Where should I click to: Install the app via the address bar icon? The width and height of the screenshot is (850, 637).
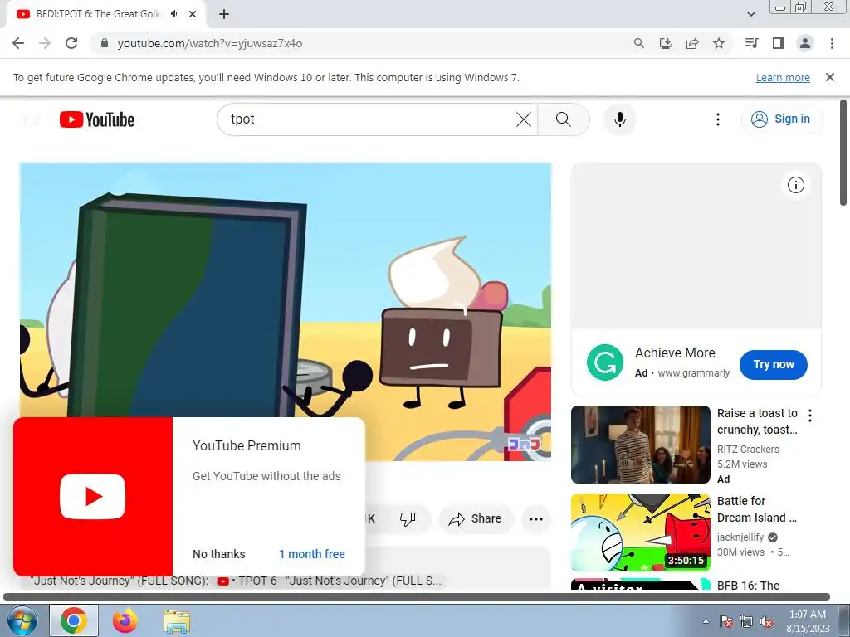pos(666,43)
